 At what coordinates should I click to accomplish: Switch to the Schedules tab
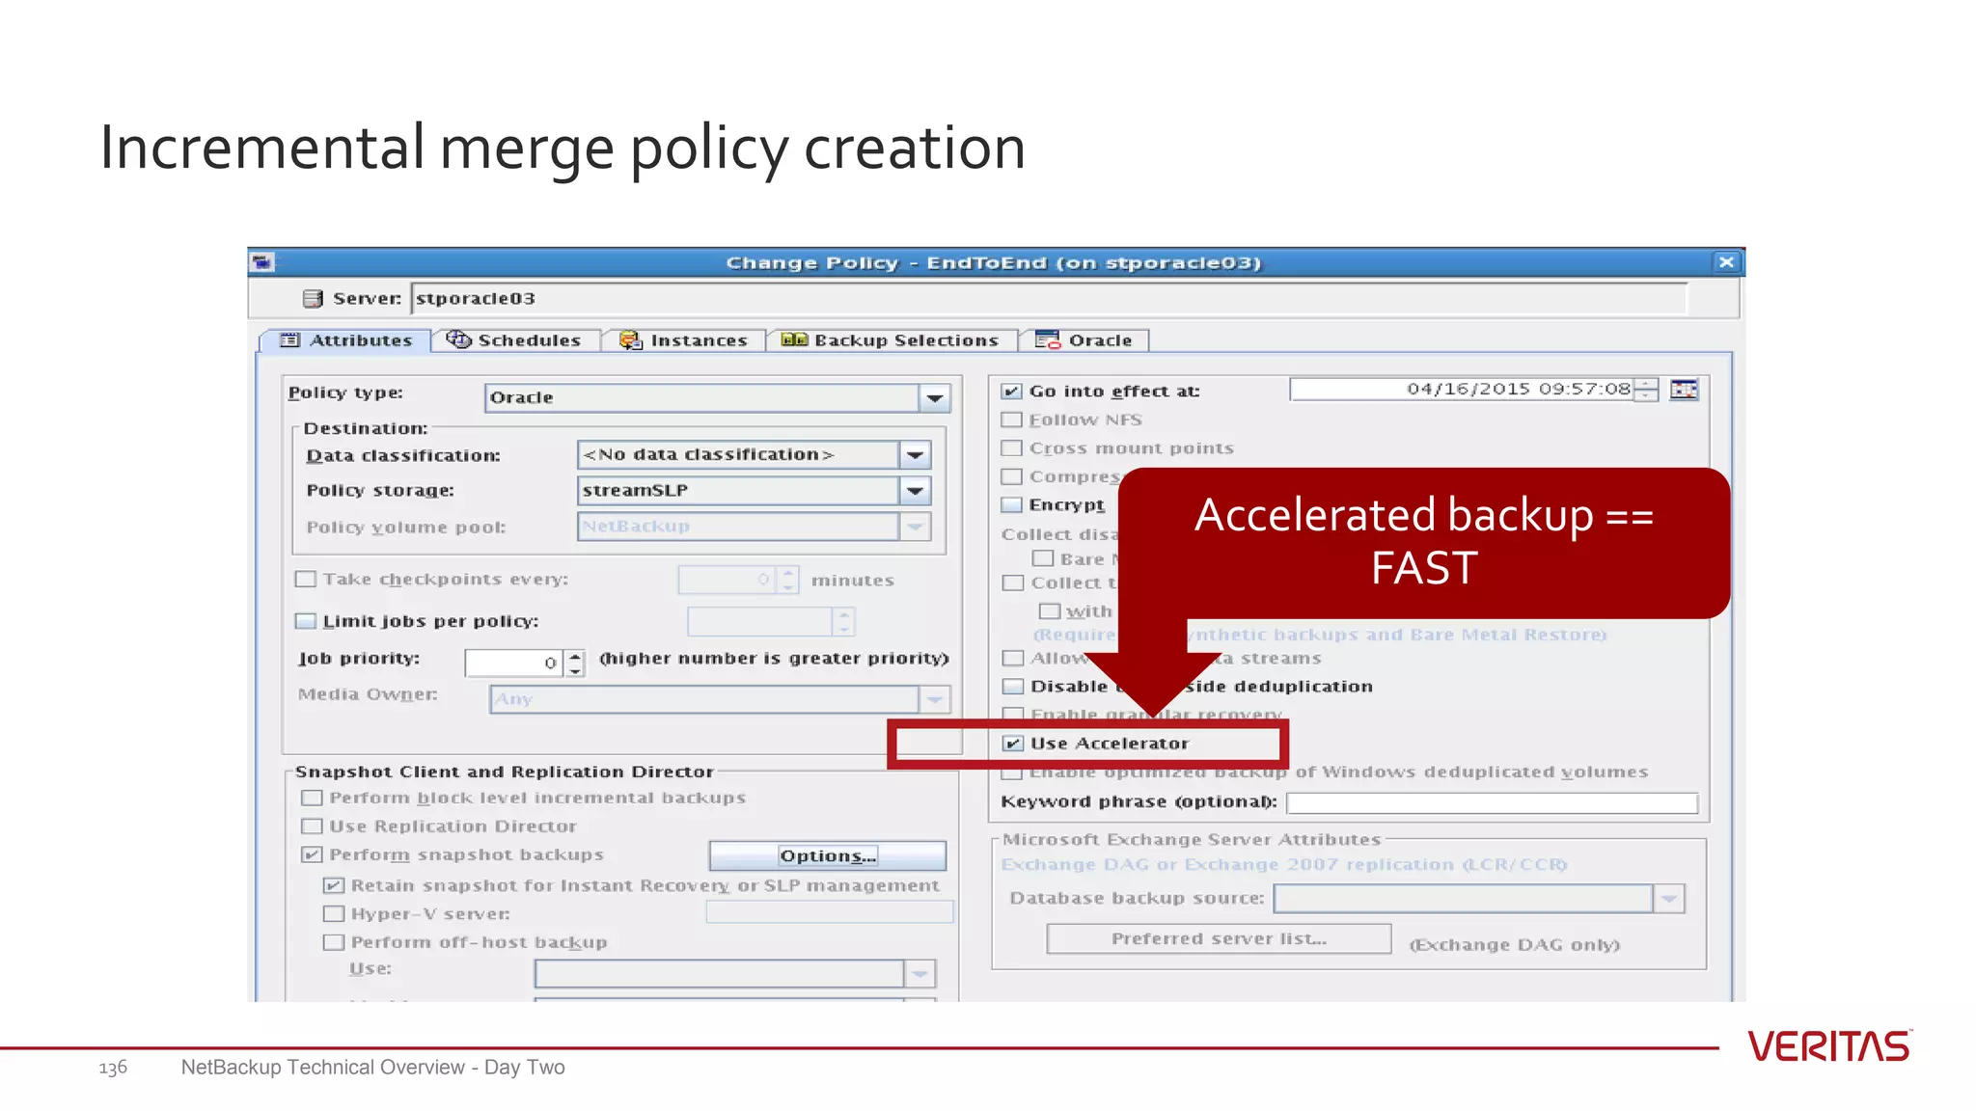515,340
